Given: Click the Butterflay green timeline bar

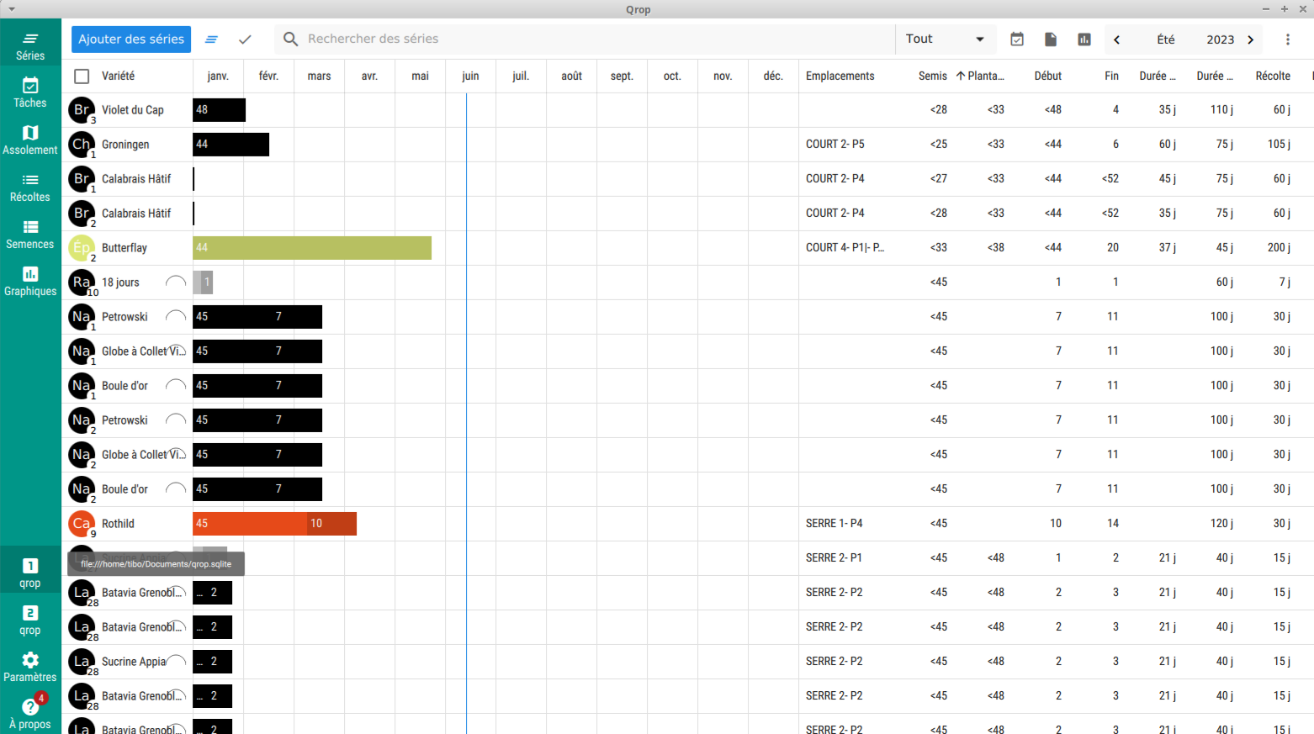Looking at the screenshot, I should click(311, 247).
